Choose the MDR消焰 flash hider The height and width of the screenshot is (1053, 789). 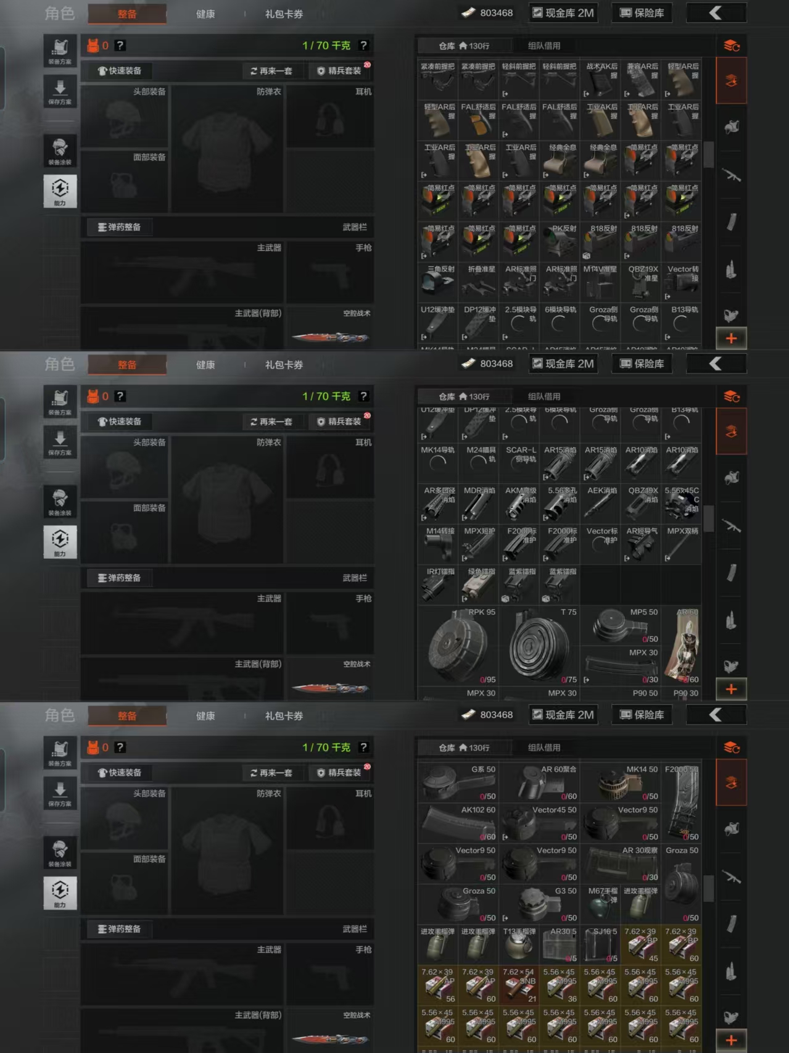479,504
